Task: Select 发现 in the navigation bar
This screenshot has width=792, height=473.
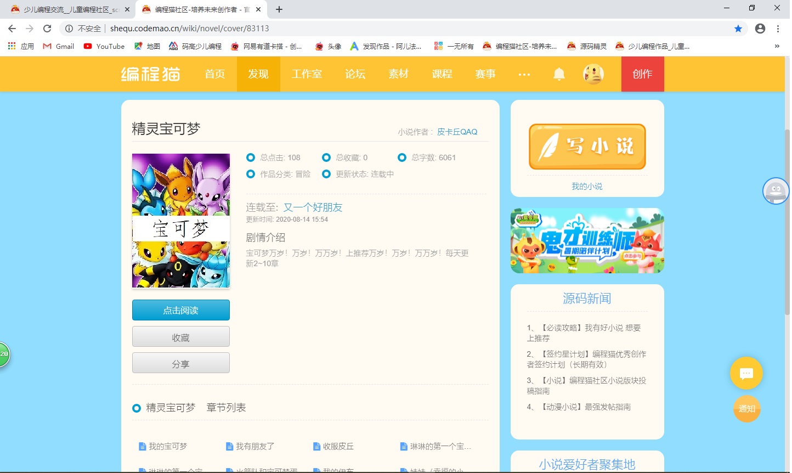Action: pyautogui.click(x=258, y=74)
